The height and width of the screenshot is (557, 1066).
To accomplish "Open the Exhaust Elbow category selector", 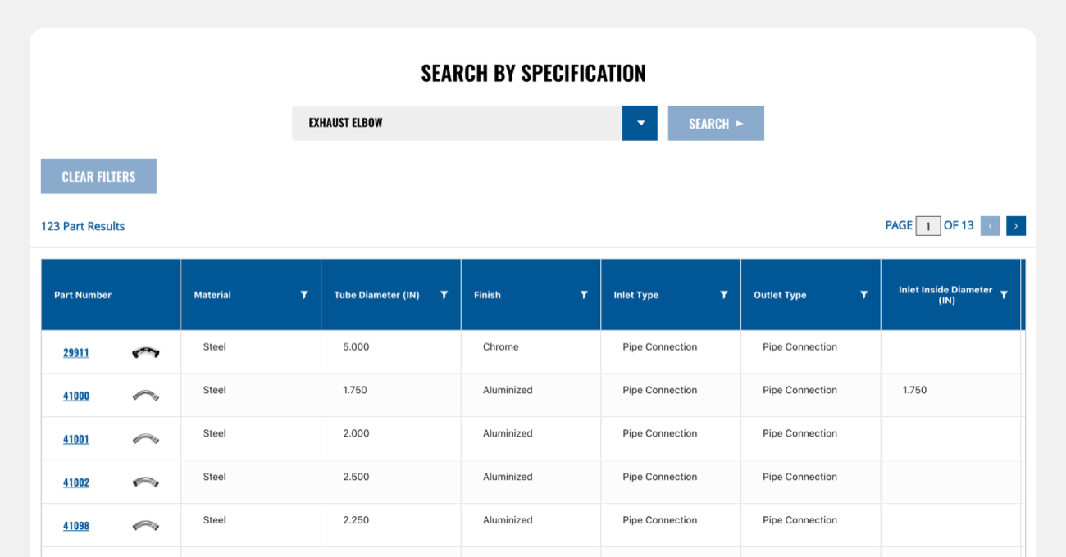I will [x=457, y=123].
